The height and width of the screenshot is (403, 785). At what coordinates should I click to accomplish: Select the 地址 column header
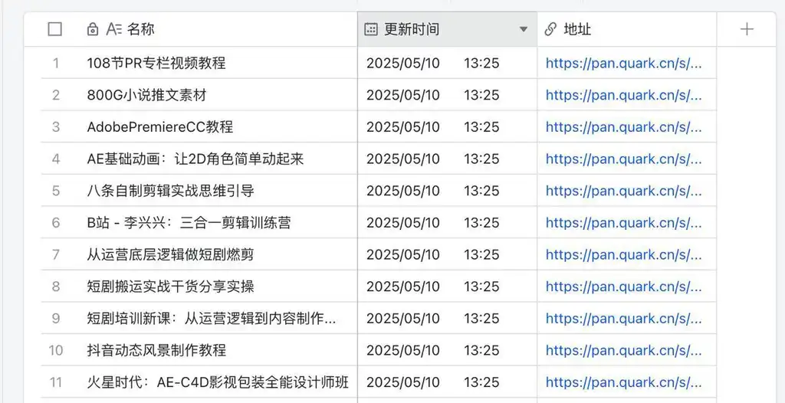pos(627,30)
